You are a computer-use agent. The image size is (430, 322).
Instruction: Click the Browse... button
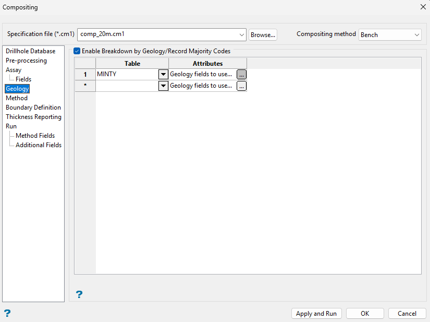pyautogui.click(x=263, y=35)
